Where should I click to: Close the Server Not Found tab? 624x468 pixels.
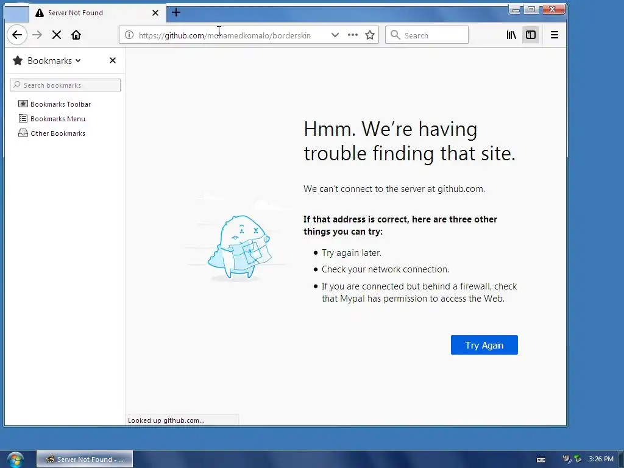[155, 13]
